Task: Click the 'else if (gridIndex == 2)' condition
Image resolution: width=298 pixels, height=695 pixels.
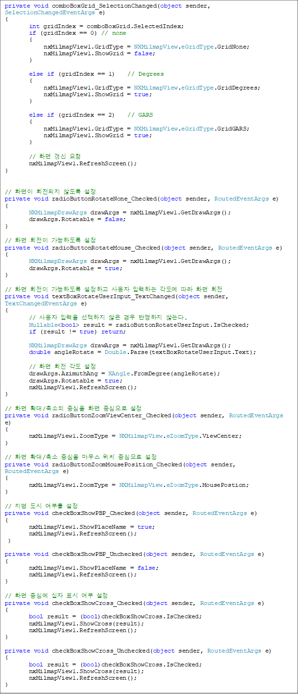Action: click(x=72, y=115)
